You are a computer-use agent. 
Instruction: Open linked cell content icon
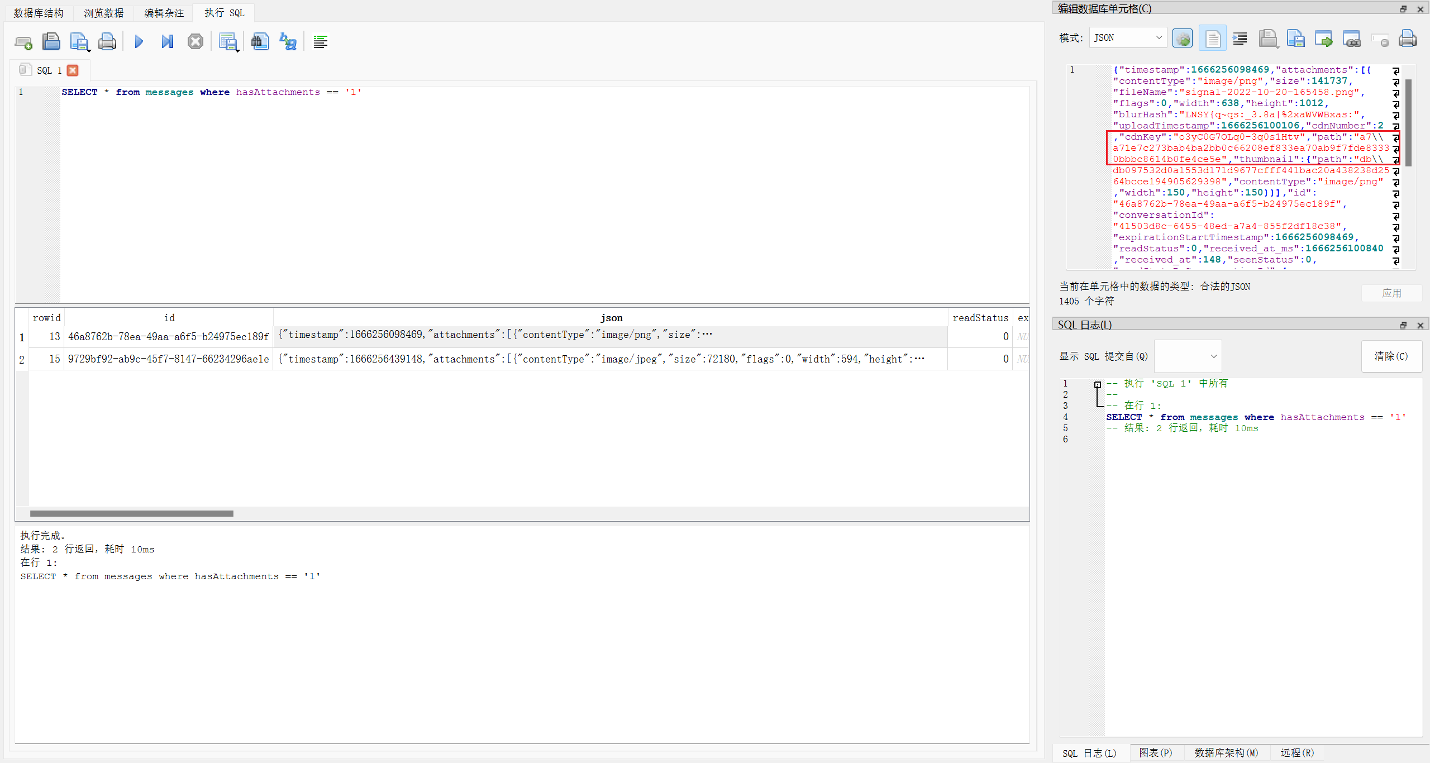coord(1351,39)
